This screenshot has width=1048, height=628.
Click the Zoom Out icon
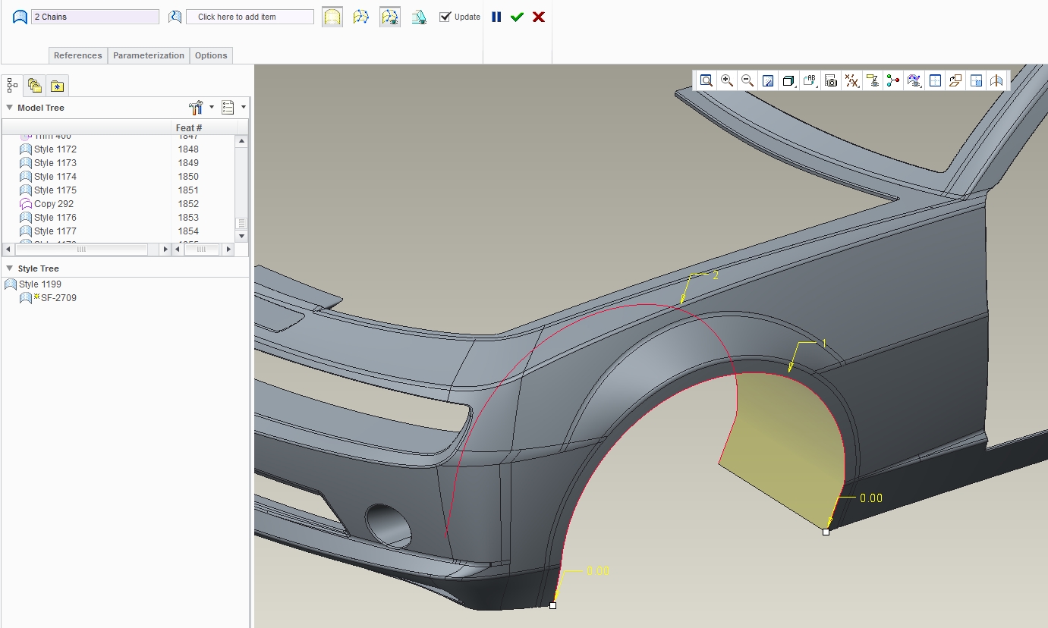747,80
